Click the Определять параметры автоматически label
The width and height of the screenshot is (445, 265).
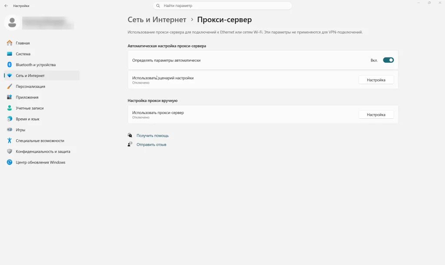click(166, 60)
